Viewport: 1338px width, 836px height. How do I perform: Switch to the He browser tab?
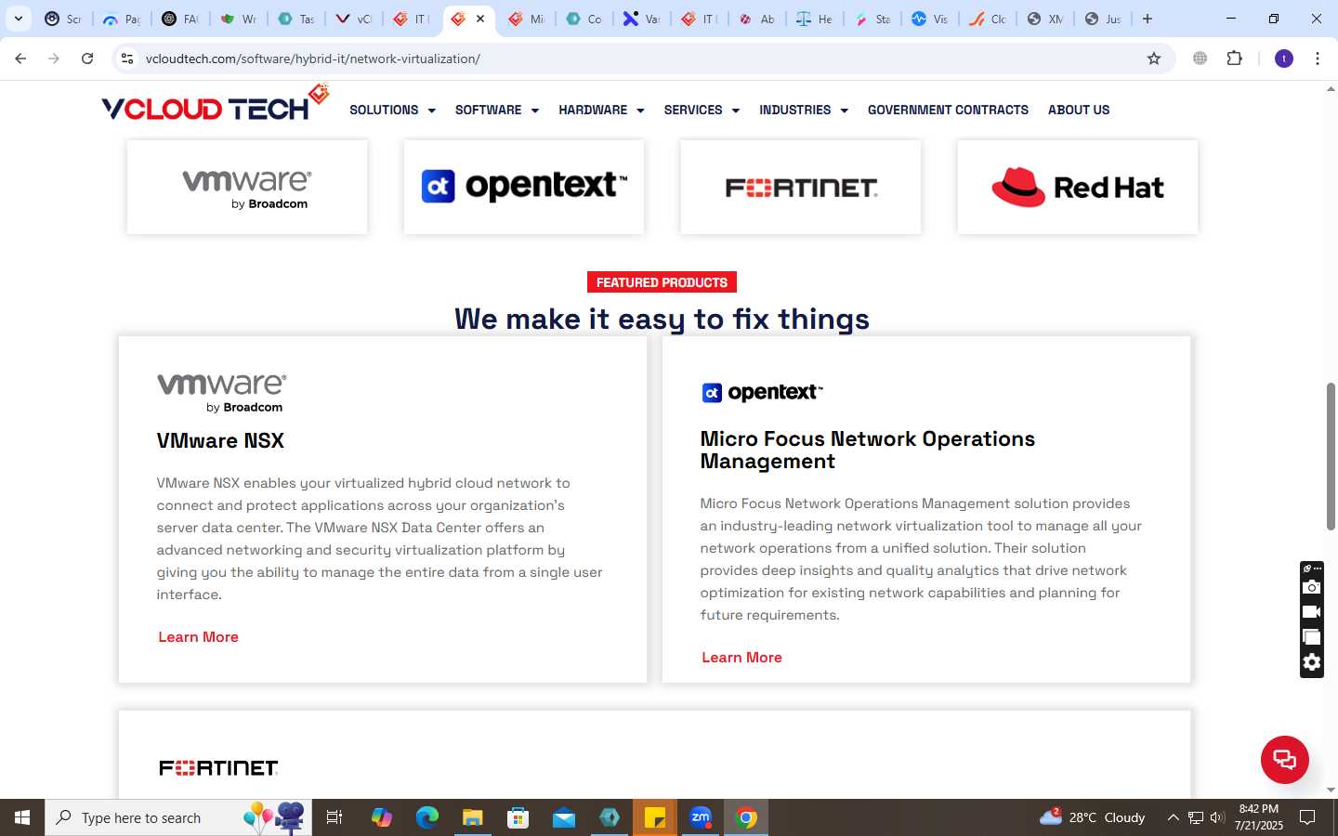point(816,19)
